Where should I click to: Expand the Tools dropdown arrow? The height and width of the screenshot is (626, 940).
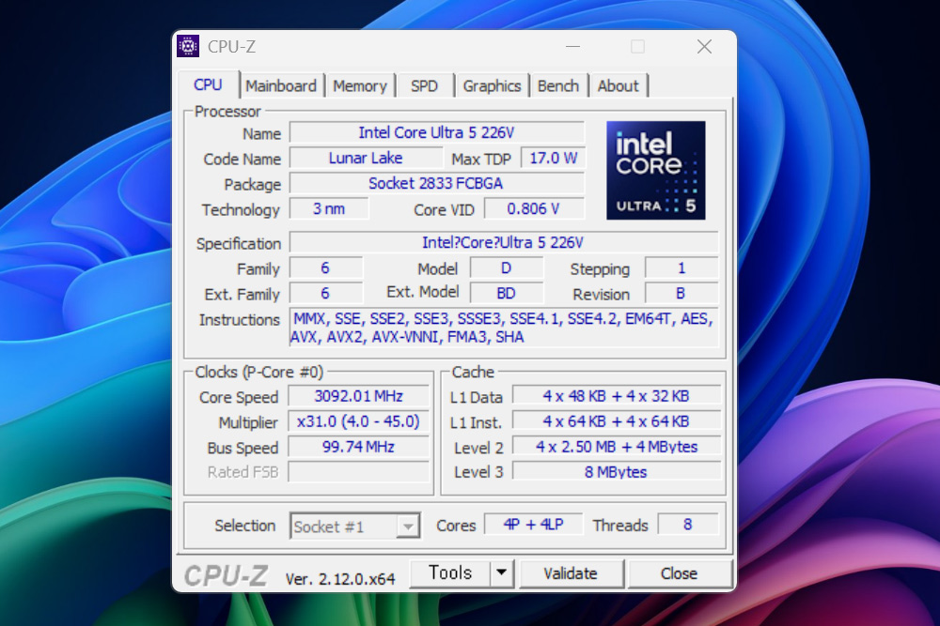point(502,573)
